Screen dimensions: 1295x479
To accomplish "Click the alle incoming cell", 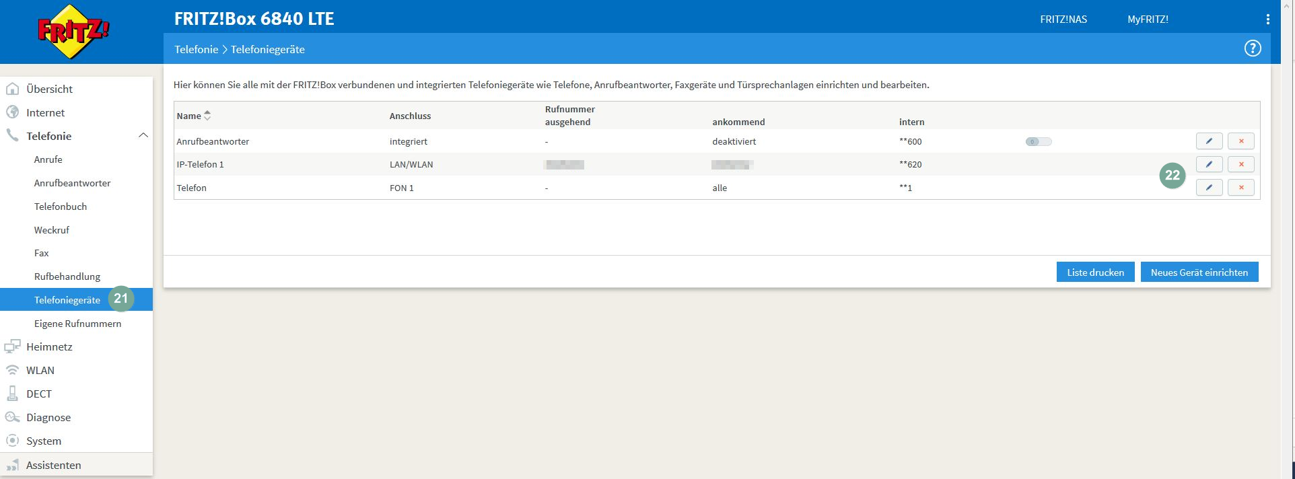I will [720, 188].
